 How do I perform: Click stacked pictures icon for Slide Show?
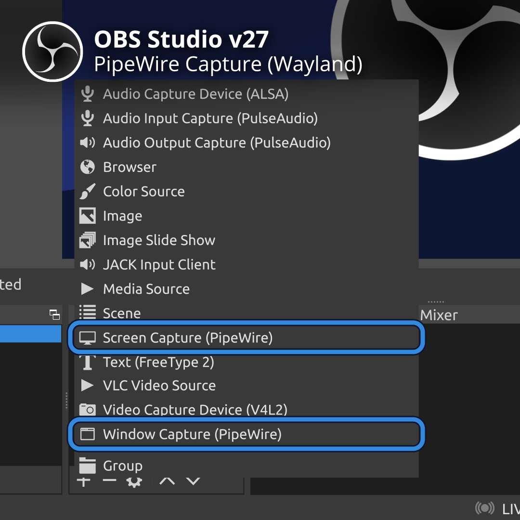click(x=88, y=240)
